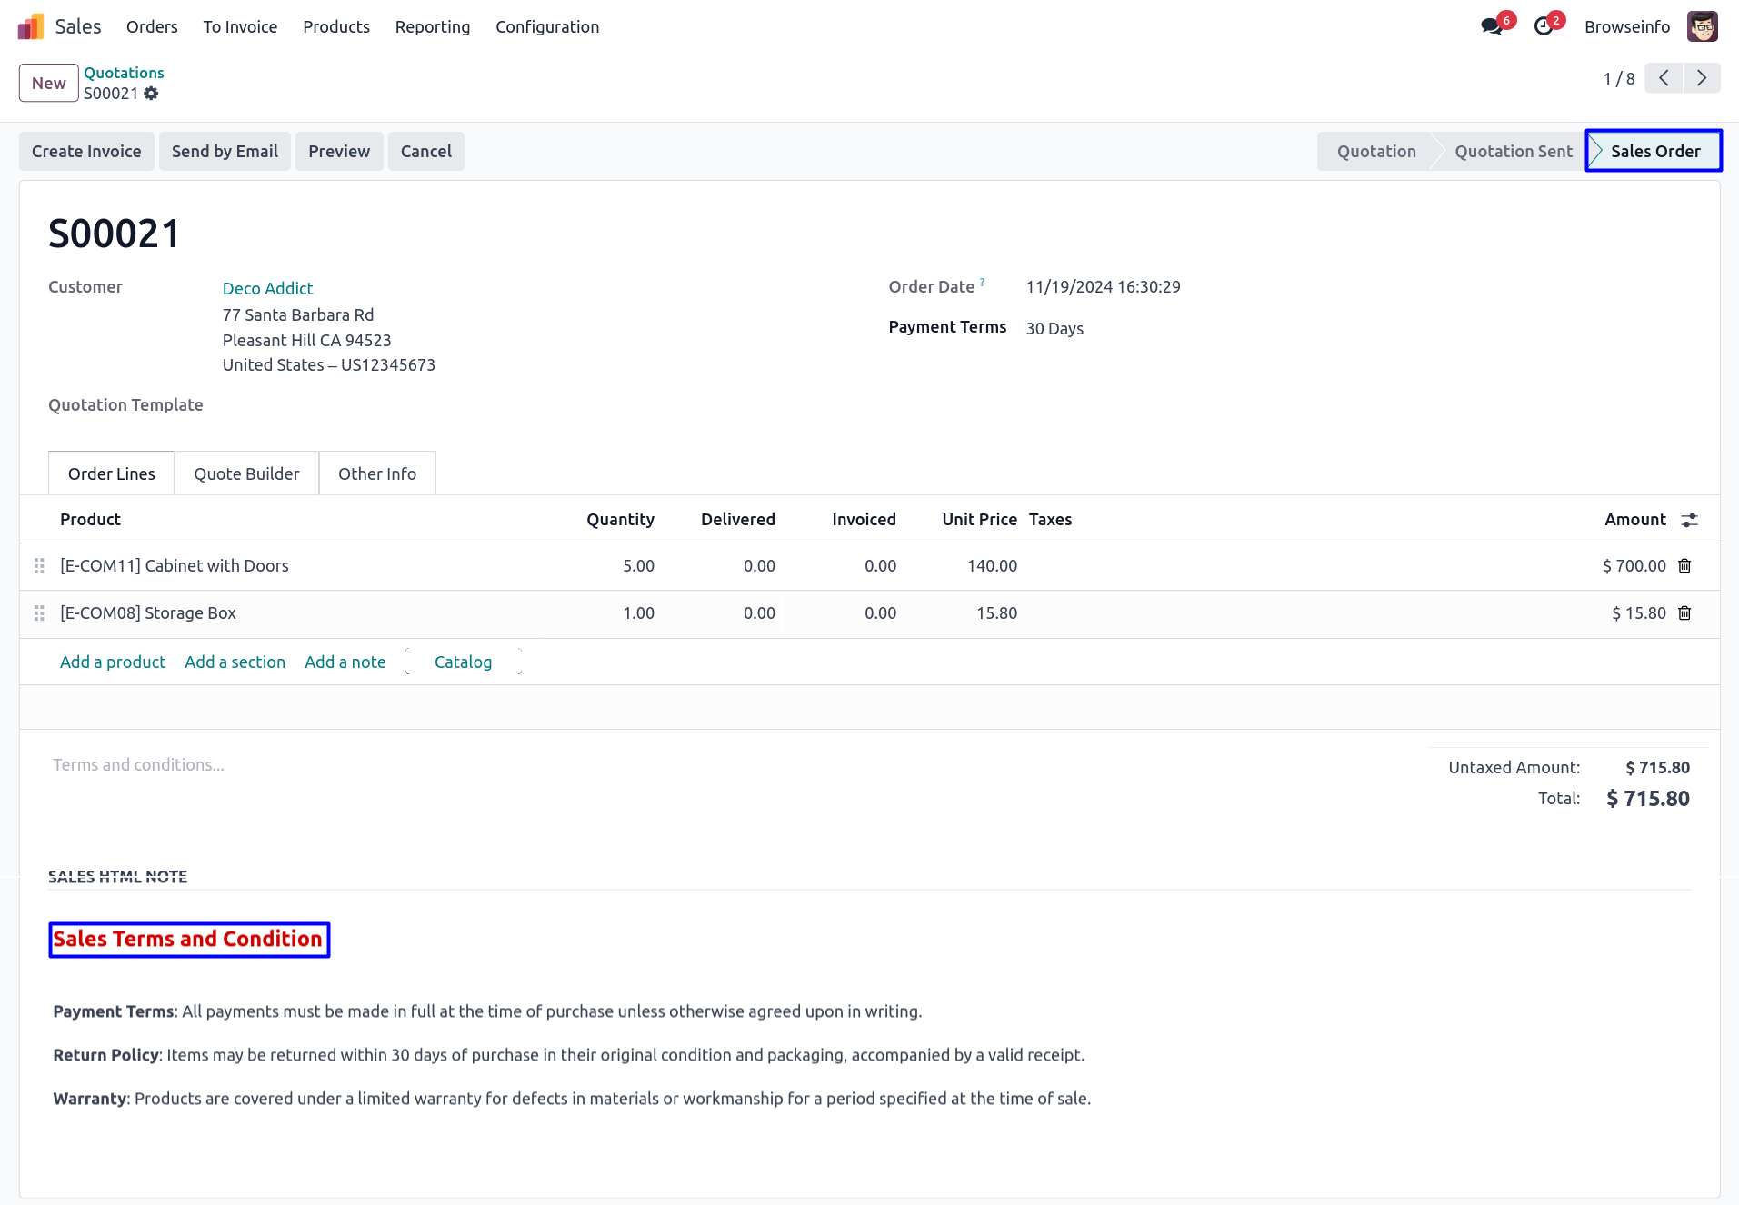The height and width of the screenshot is (1205, 1739).
Task: Click the drag handle for Cabinet with Doors
Action: 39,566
